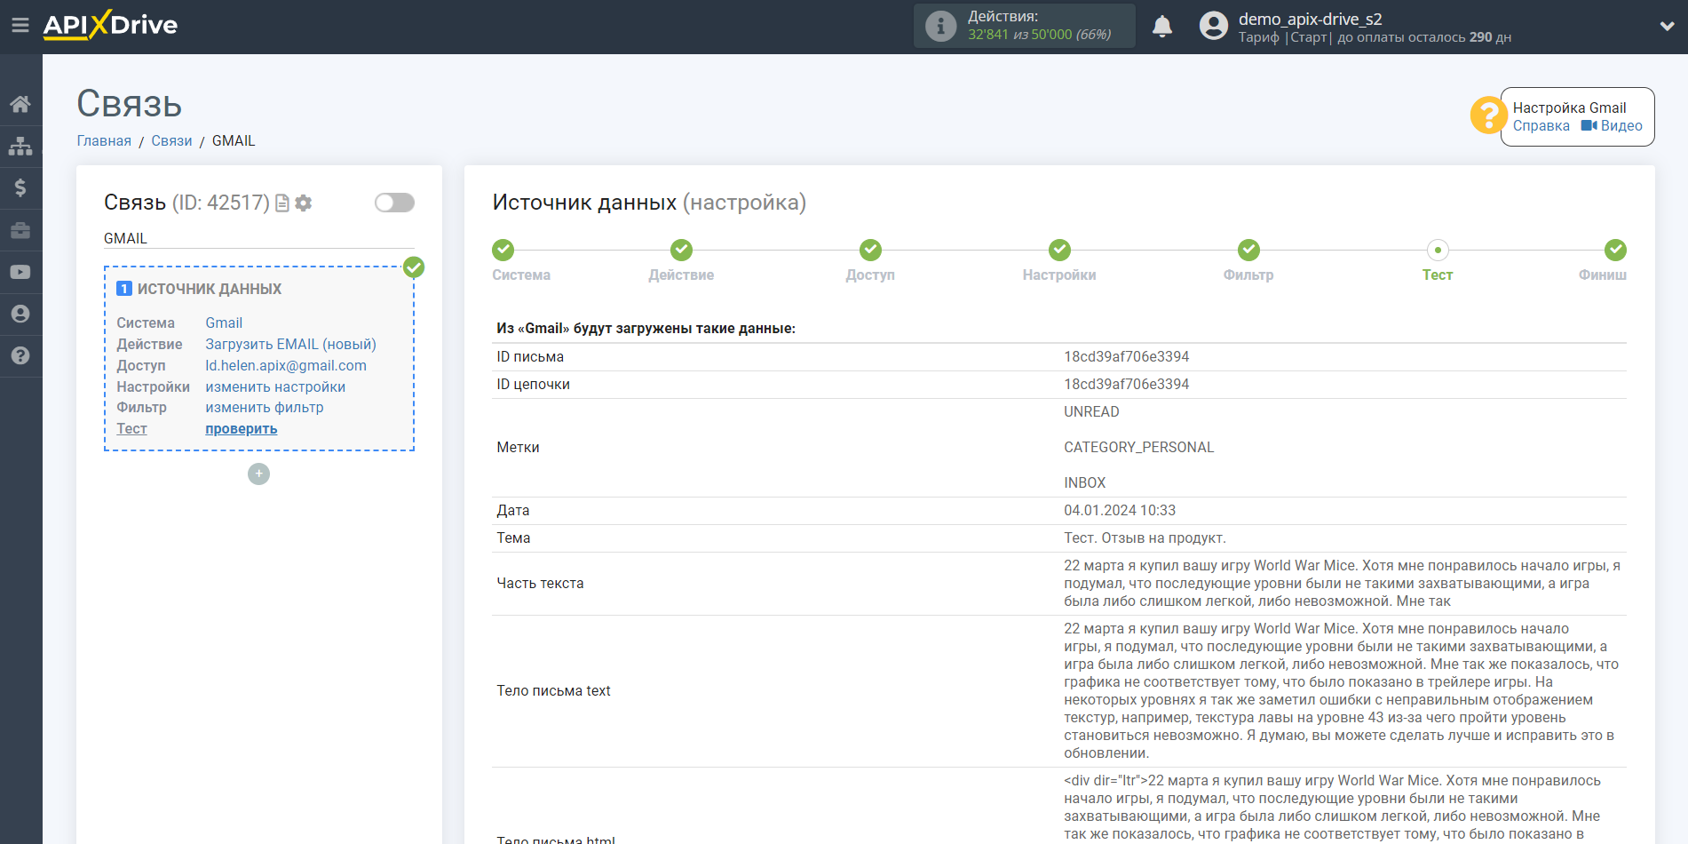
Task: Toggle the connection on/off switch
Action: pos(394,203)
